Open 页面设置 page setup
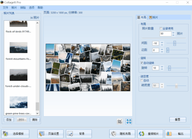Image resolution: width=192 pixels, height=139 pixels. coord(50,134)
